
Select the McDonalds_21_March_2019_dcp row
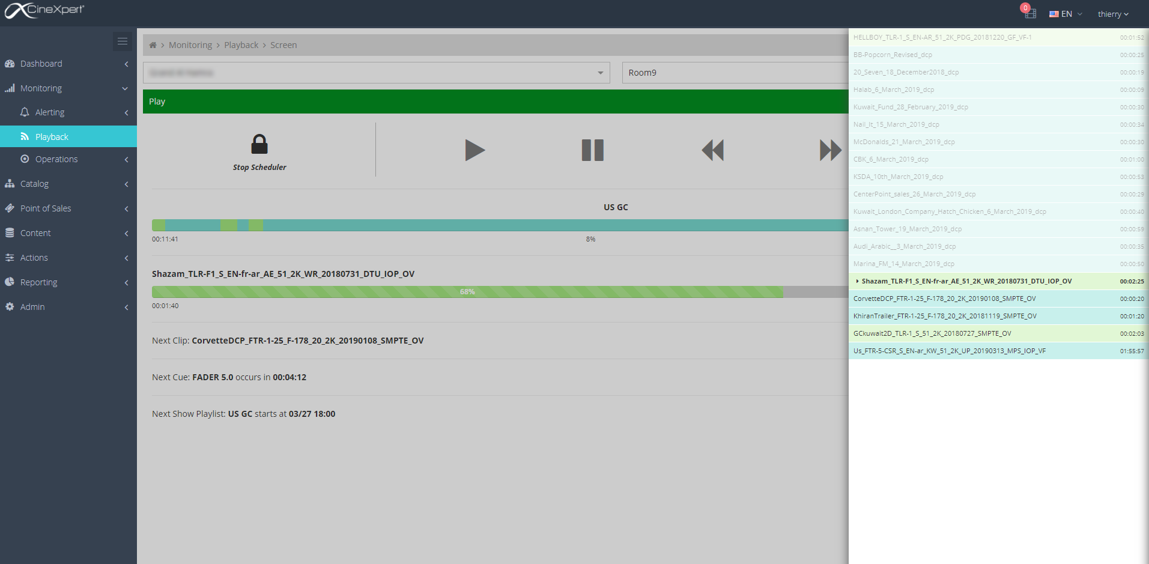(998, 142)
